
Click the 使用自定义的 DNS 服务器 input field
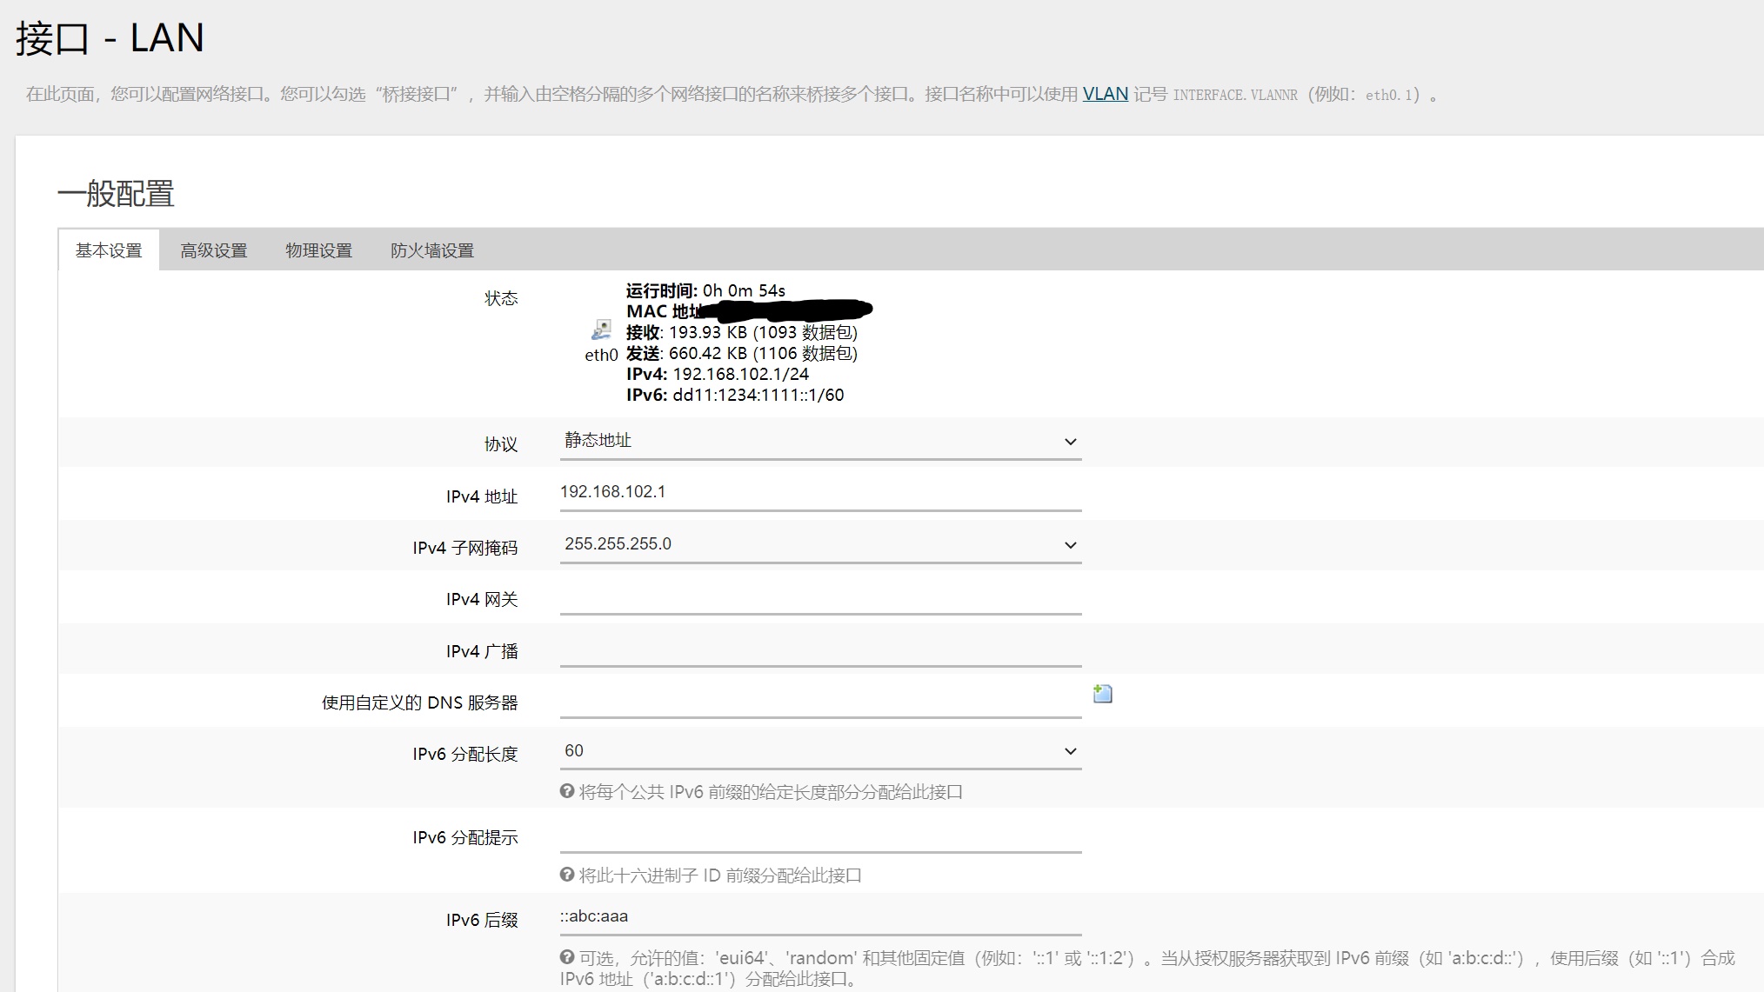tap(819, 701)
